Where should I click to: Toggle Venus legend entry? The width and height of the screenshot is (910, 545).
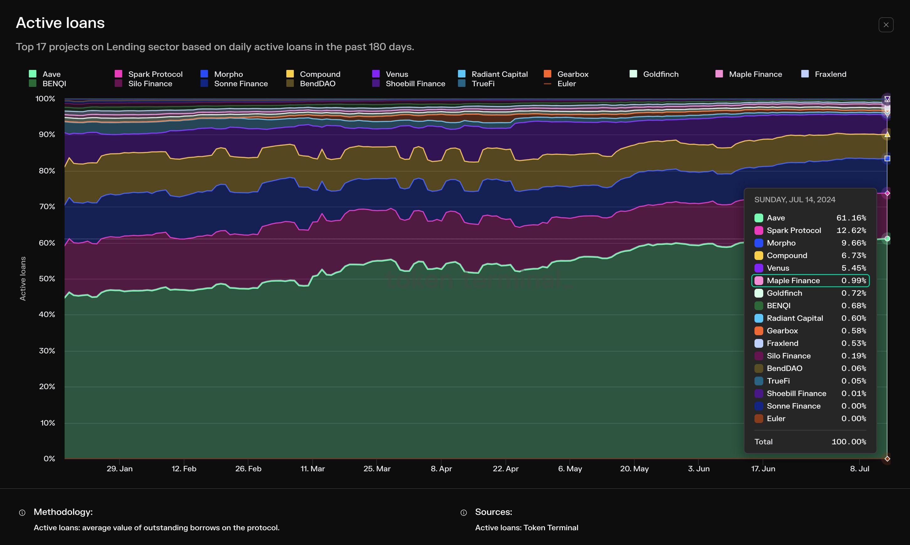397,74
